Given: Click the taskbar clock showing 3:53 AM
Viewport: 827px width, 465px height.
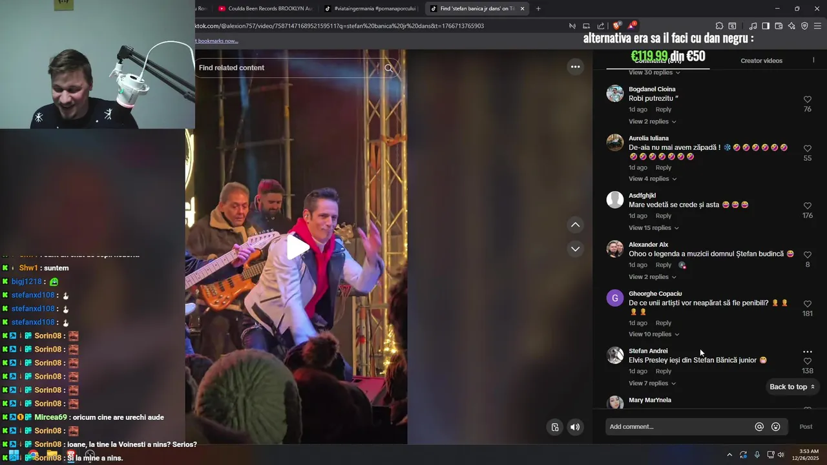Looking at the screenshot, I should (806, 455).
